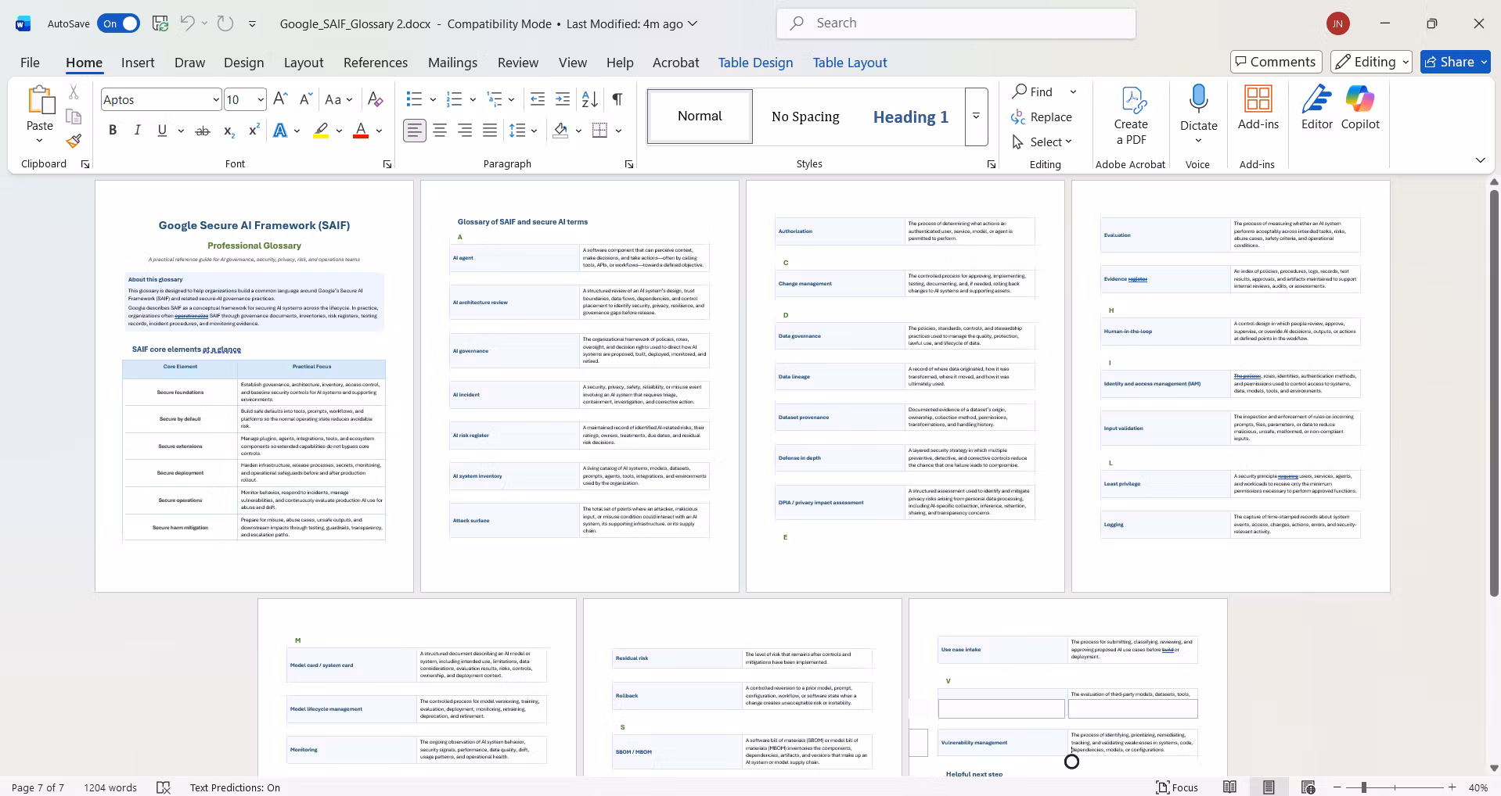Open the Table Design tab

tap(755, 63)
